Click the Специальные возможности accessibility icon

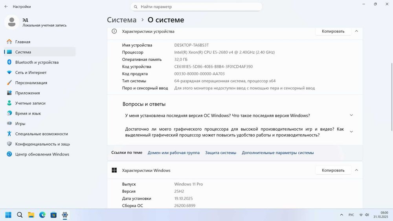[x=9, y=133]
